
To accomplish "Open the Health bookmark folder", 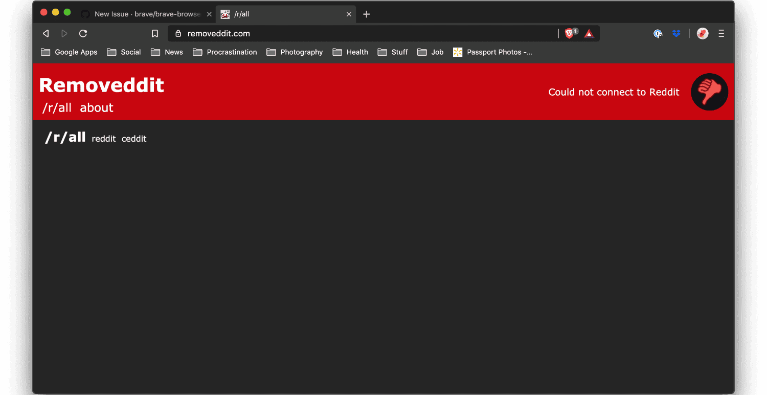I will pos(350,52).
